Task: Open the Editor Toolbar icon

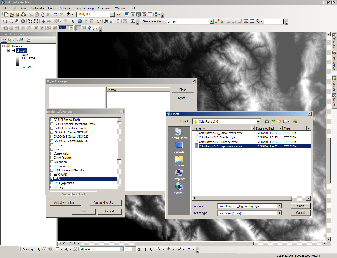Action: click(120, 14)
